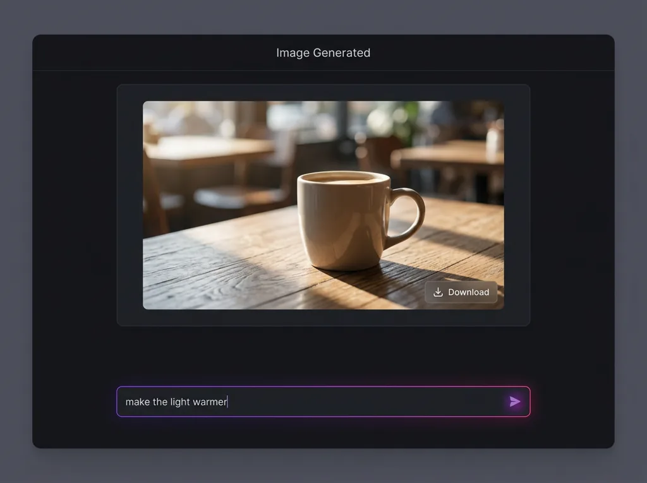Download the generated image
This screenshot has height=483, width=647.
461,292
